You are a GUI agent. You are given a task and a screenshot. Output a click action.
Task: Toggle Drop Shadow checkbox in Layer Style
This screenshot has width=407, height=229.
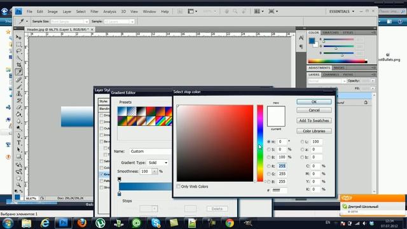[x=102, y=115]
